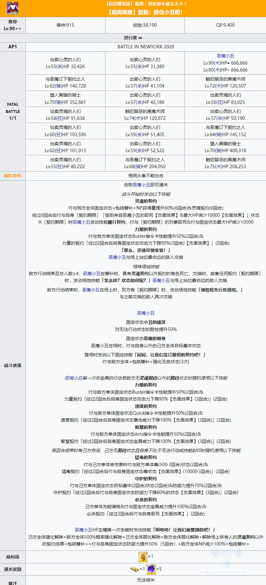The height and width of the screenshot is (585, 266).
Task: Click 推荐 Lv.90++ header cell
Action: 13,25
